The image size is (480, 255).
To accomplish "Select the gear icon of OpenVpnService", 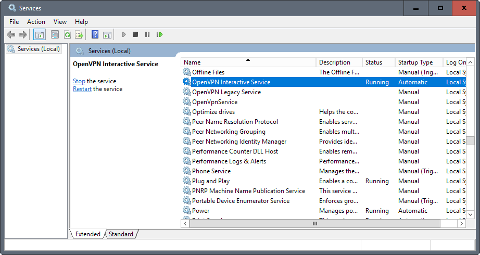I will pyautogui.click(x=187, y=101).
